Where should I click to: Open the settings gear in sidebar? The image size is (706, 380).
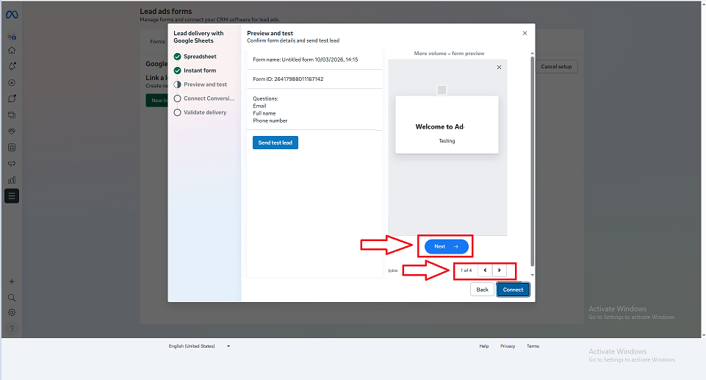[x=12, y=312]
